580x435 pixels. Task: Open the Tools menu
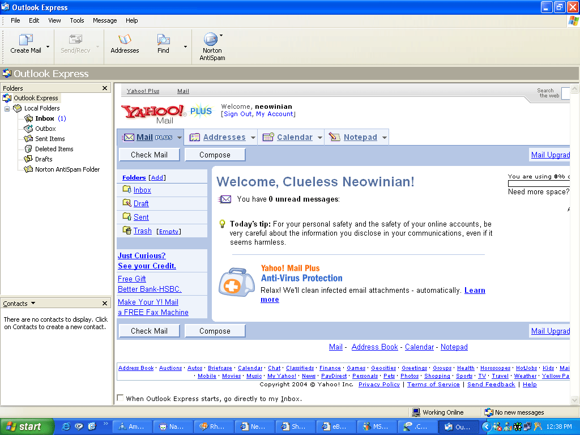[x=77, y=20]
